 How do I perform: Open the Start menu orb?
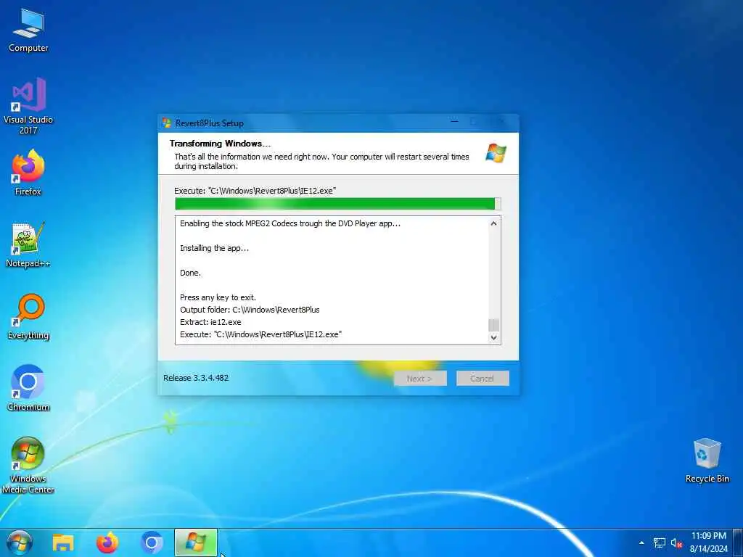[20, 542]
